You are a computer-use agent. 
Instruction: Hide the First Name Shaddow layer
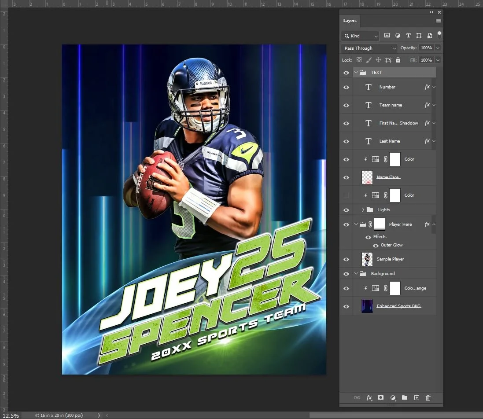[x=346, y=123]
